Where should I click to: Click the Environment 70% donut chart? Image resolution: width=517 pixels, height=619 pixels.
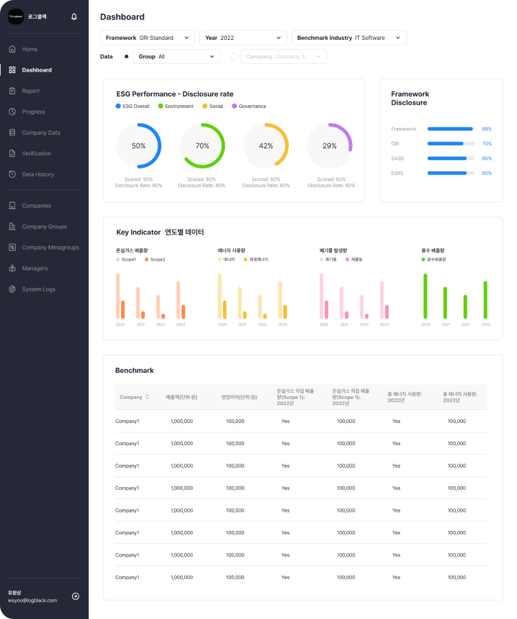pos(202,146)
